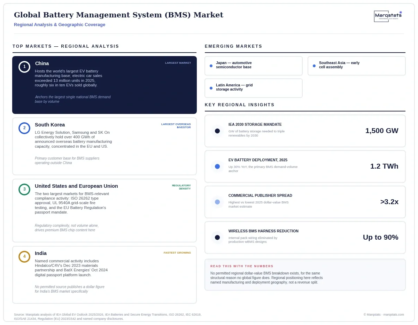Click the Hindalco/C4V partnership paragraph
This screenshot has height=325, width=418.
(71, 268)
